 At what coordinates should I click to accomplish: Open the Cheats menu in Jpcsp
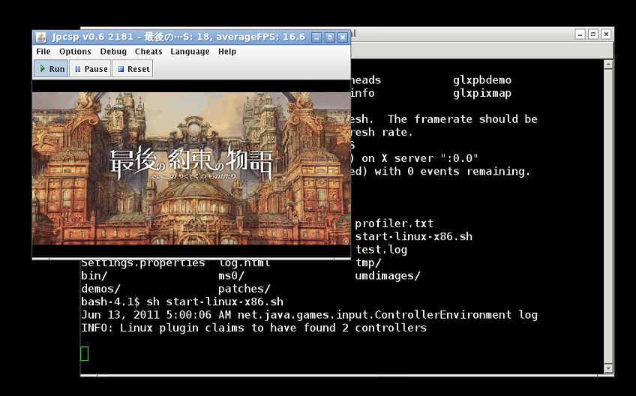tap(148, 52)
